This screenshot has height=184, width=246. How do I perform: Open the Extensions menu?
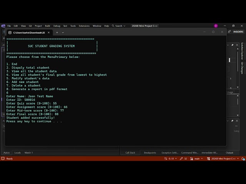click(x=84, y=26)
